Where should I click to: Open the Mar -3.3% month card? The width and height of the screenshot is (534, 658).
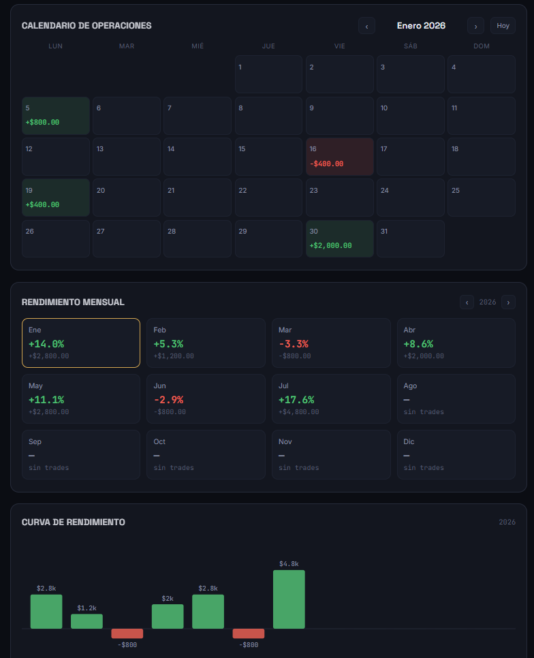coord(331,343)
